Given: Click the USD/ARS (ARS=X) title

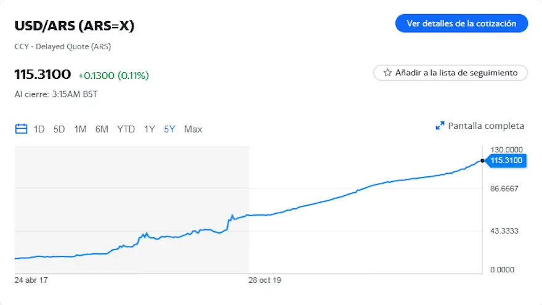Looking at the screenshot, I should pyautogui.click(x=75, y=26).
